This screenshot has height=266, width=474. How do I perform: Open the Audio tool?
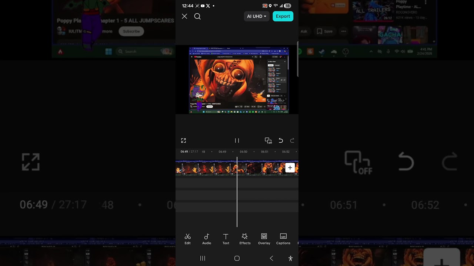click(207, 239)
